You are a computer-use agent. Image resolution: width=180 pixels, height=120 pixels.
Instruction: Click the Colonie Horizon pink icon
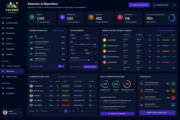[105, 62]
